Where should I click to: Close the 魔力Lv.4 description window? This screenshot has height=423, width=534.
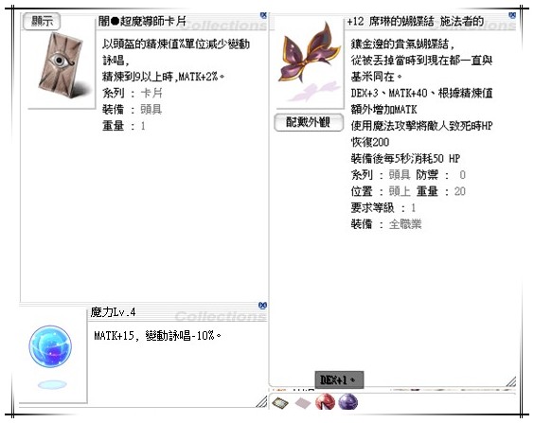pyautogui.click(x=262, y=305)
